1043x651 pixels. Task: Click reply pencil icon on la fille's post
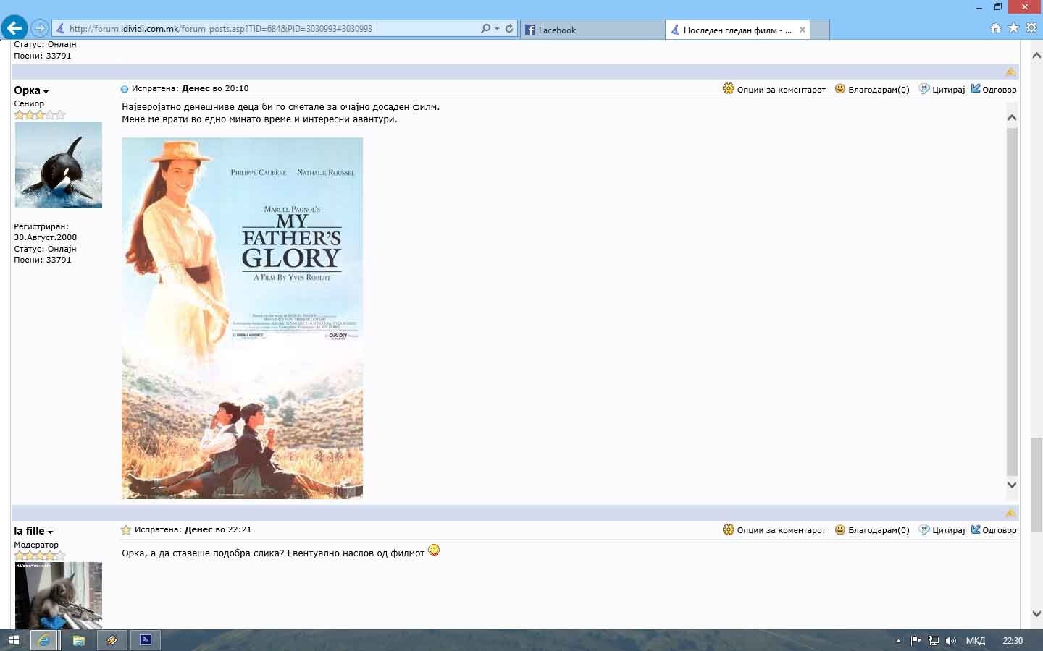(x=976, y=529)
